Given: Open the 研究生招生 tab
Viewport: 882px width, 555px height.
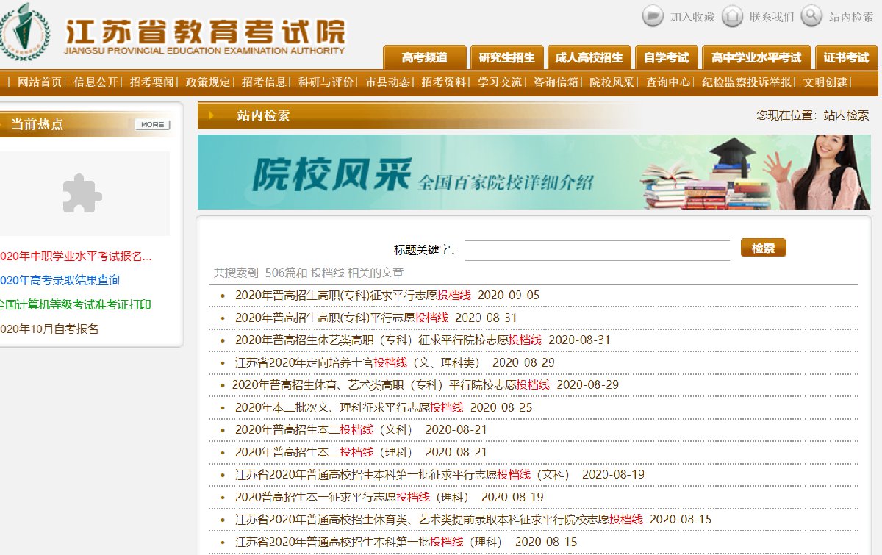Looking at the screenshot, I should point(506,57).
